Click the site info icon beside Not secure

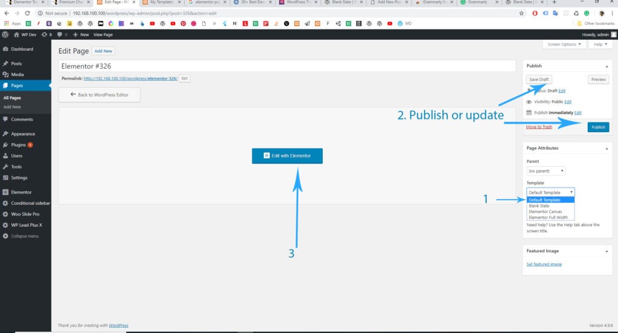40,13
